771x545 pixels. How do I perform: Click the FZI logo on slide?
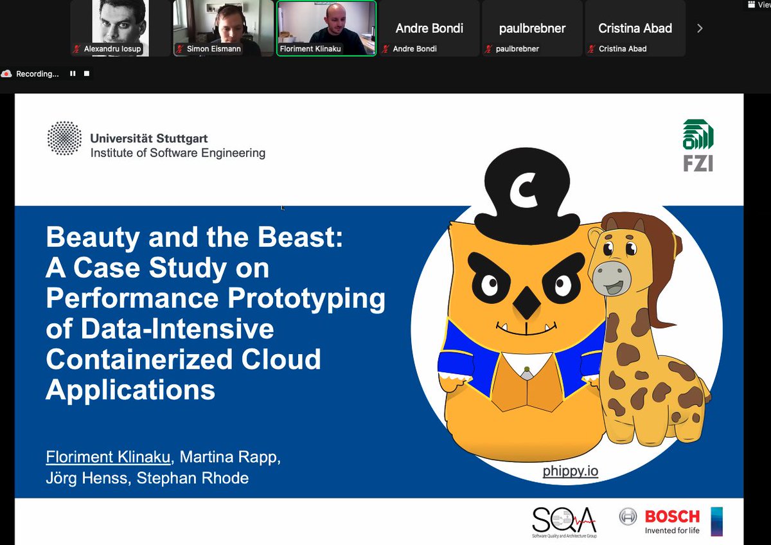[698, 145]
